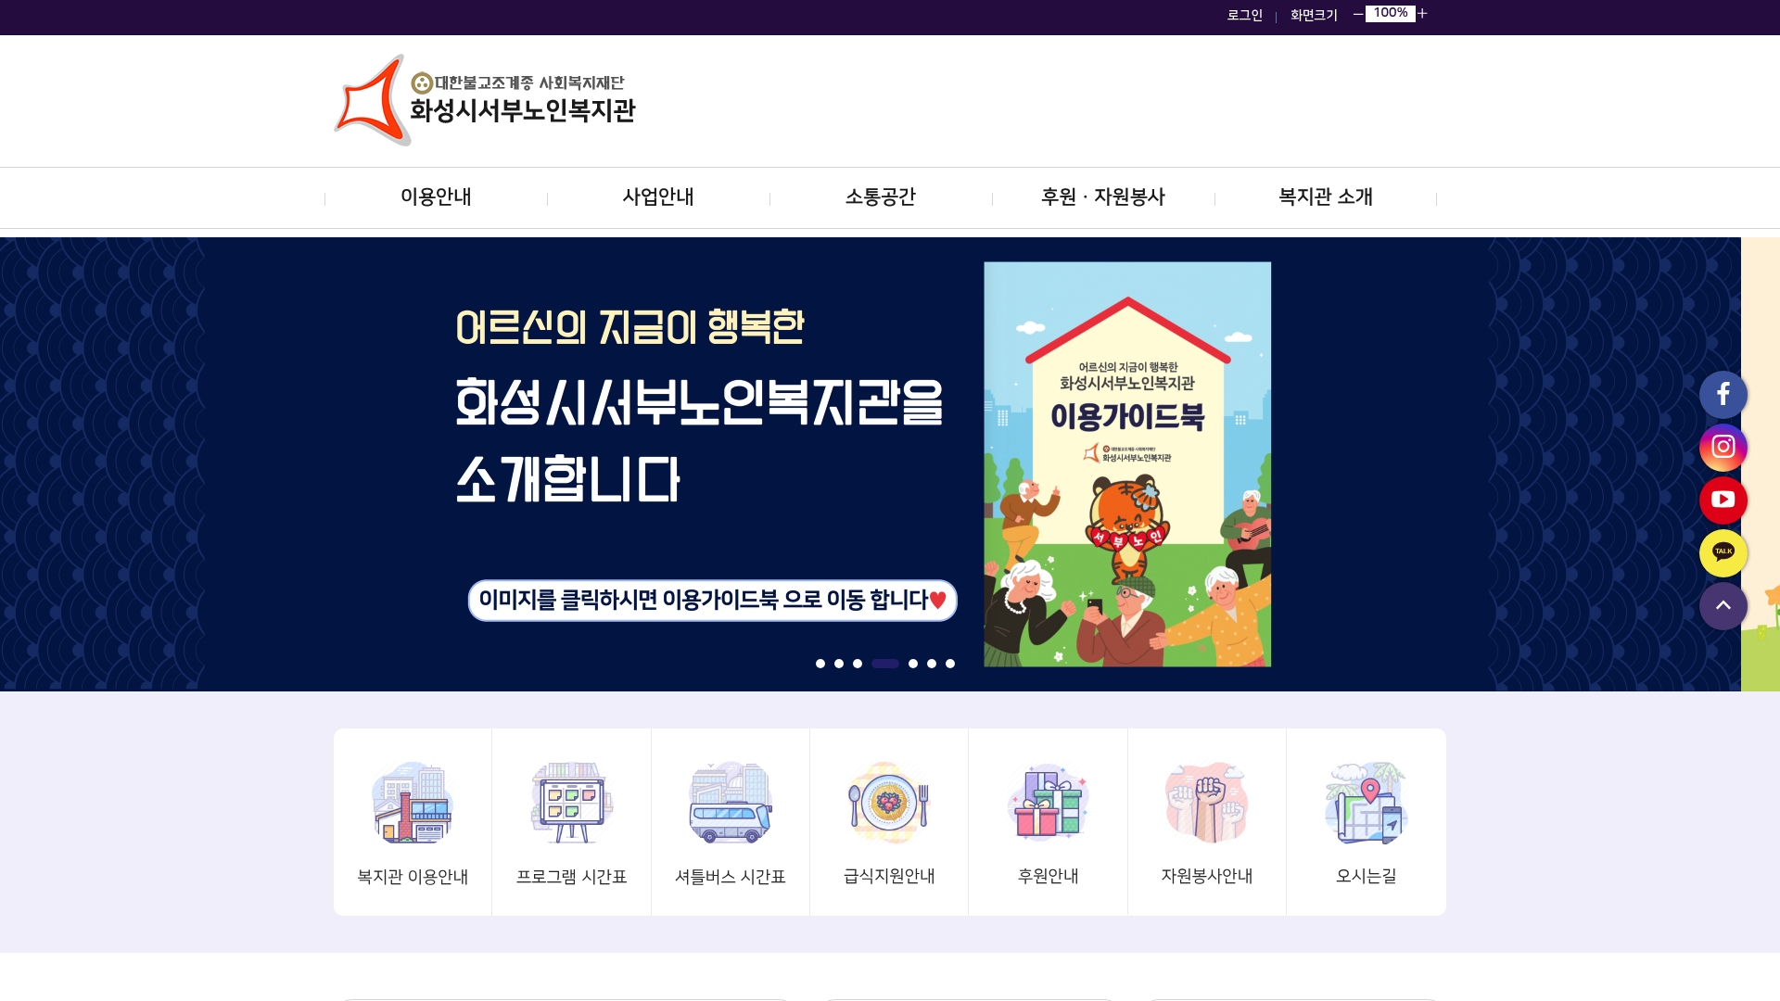Open the YouTube channel icon
Image resolution: width=1780 pixels, height=1001 pixels.
pos(1723,500)
